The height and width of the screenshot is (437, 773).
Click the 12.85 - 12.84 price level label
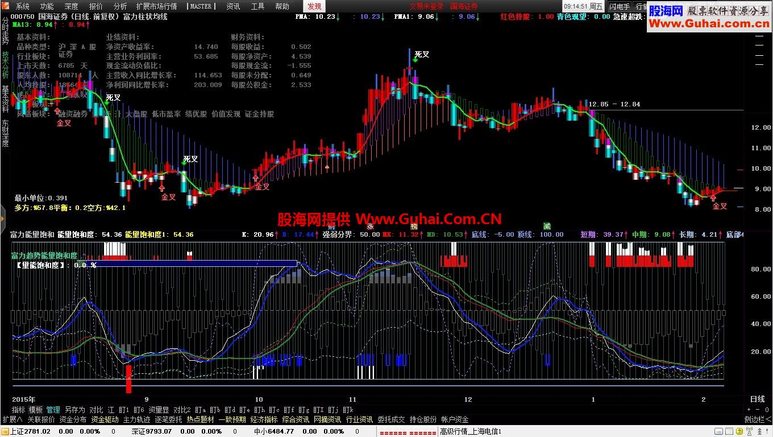click(614, 104)
